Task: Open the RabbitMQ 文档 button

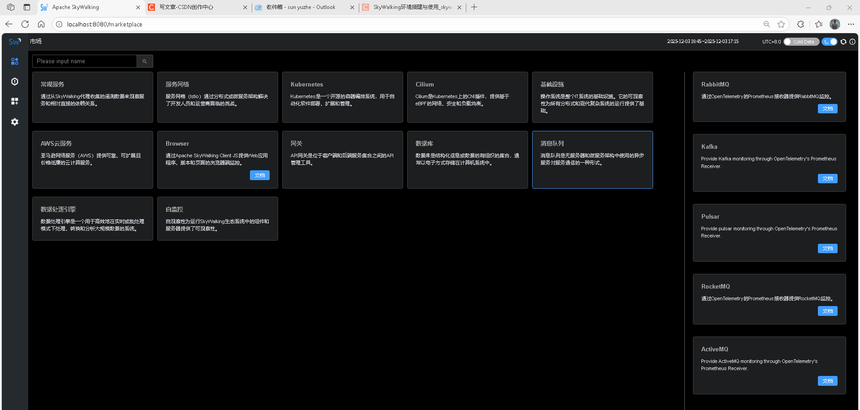Action: [828, 108]
